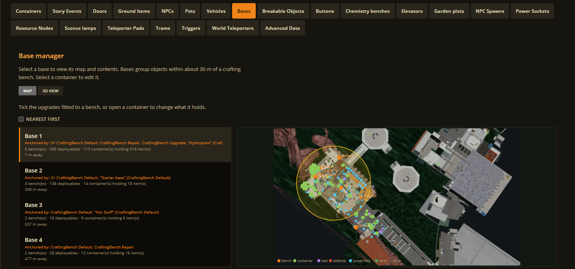The width and height of the screenshot is (575, 269).
Task: Click the container legend swatch
Action: click(x=295, y=261)
